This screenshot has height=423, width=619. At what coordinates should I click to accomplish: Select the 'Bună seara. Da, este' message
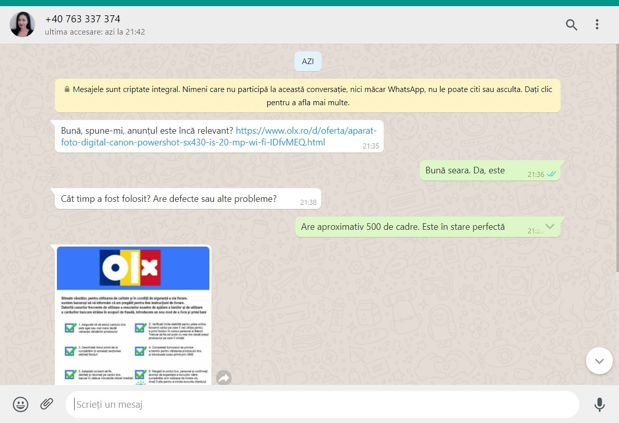465,171
